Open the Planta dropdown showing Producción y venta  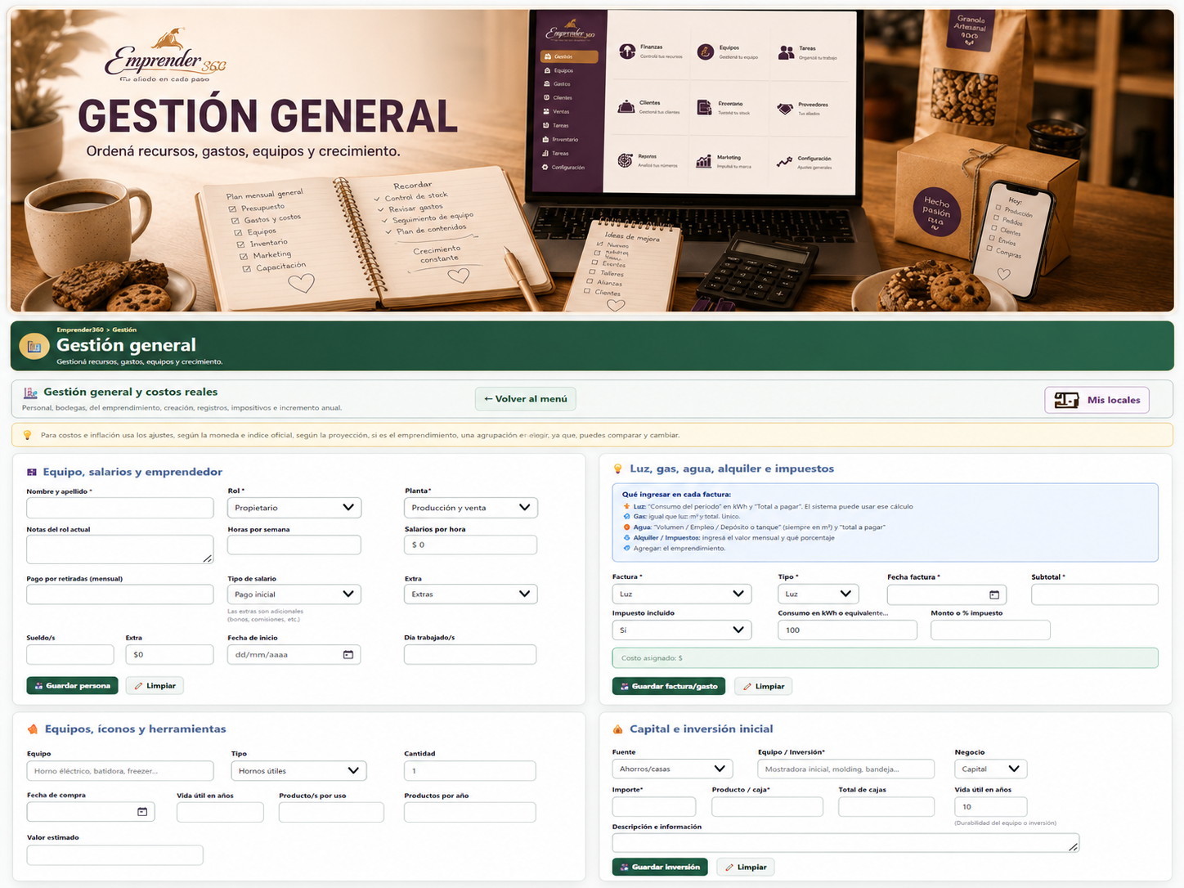click(471, 508)
